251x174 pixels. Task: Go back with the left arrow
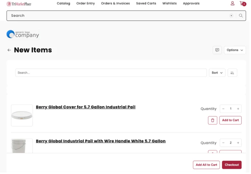(9, 50)
